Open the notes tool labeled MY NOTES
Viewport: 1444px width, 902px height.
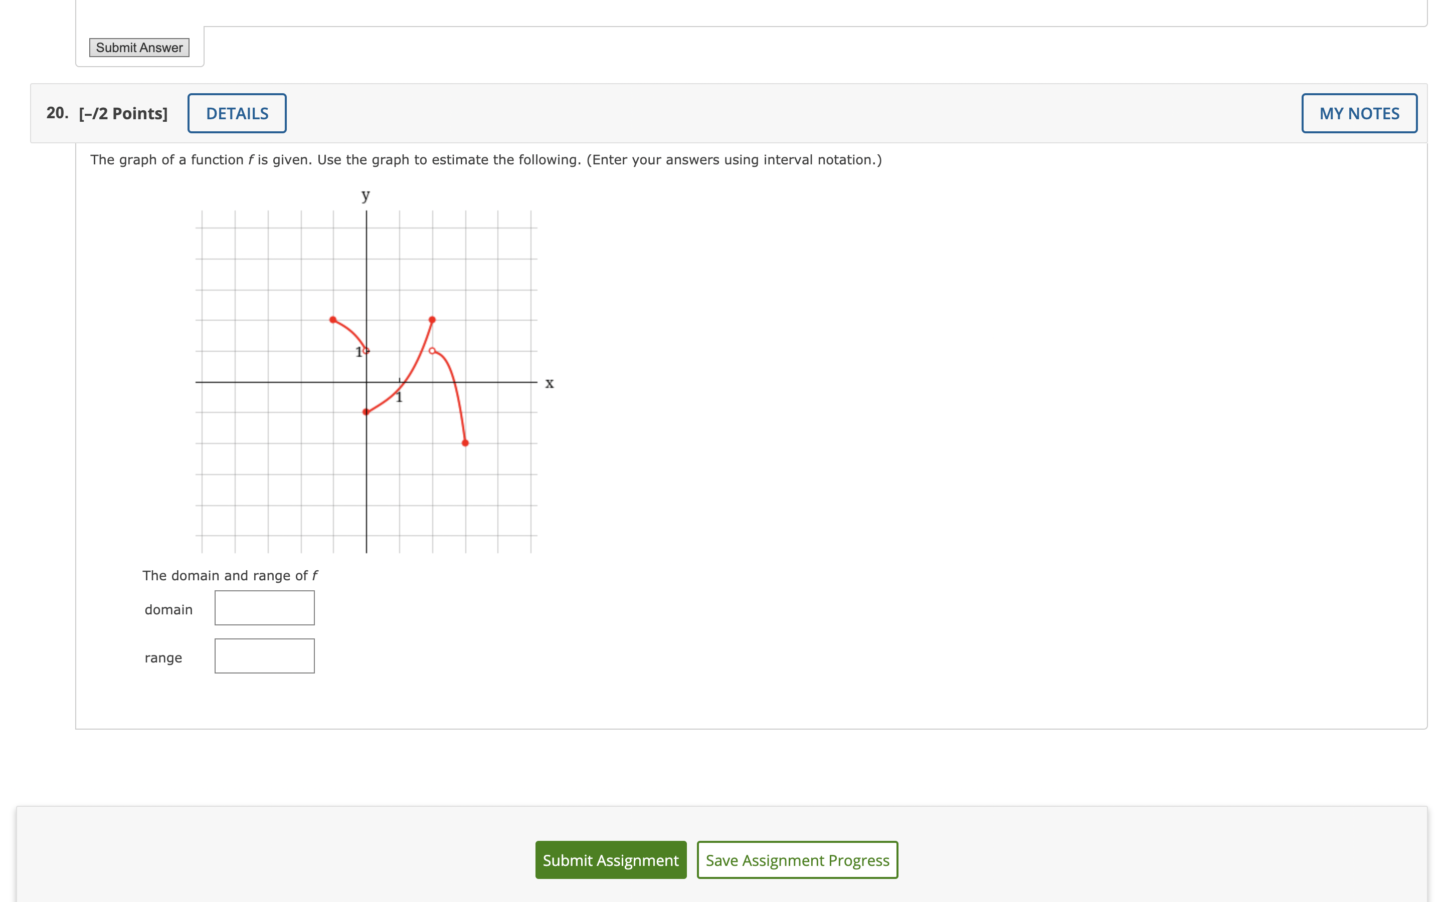coord(1358,113)
